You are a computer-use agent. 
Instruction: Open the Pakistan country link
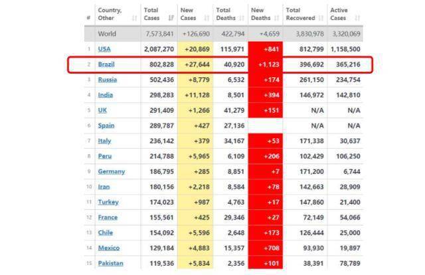111,263
